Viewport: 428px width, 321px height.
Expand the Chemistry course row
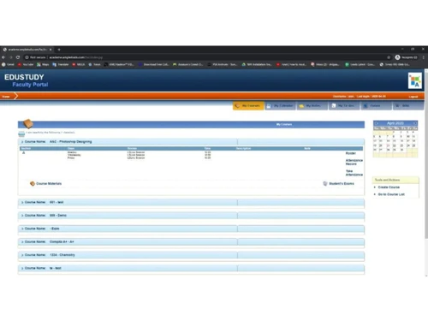(x=22, y=255)
